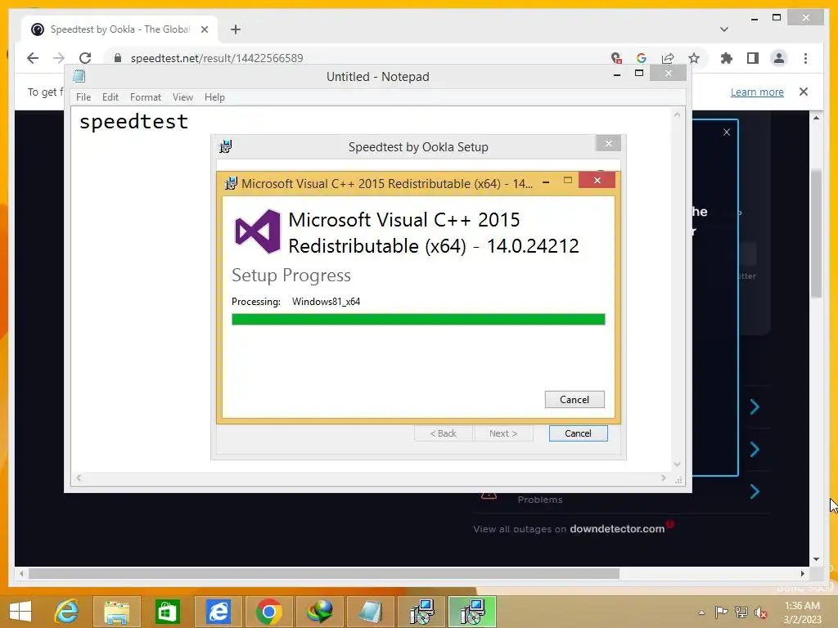Click the network tray icon
This screenshot has width=838, height=628.
(741, 612)
